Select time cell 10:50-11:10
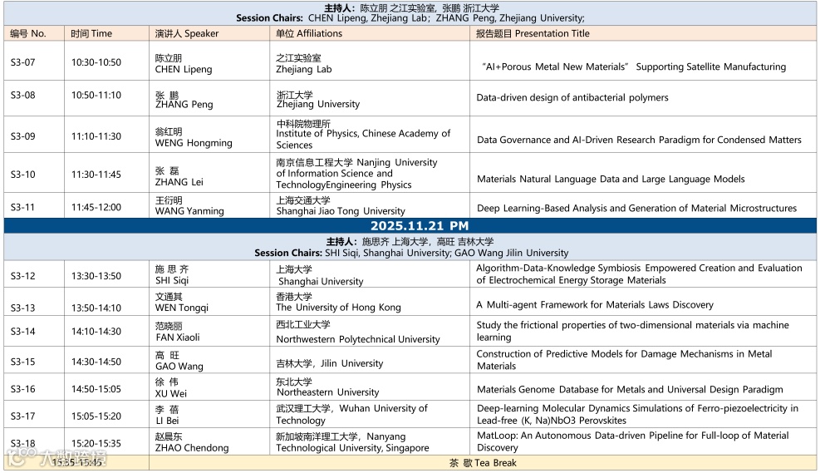This screenshot has height=473, width=820. 96,96
